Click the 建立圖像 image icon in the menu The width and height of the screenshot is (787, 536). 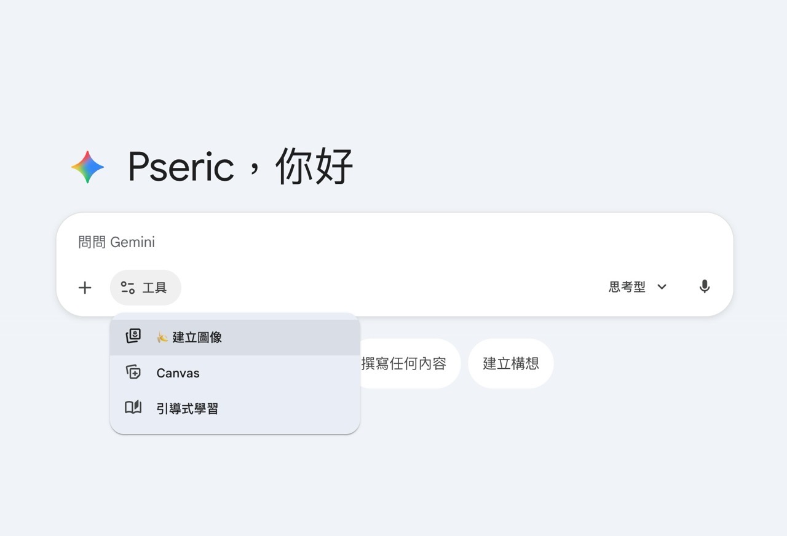pos(133,336)
